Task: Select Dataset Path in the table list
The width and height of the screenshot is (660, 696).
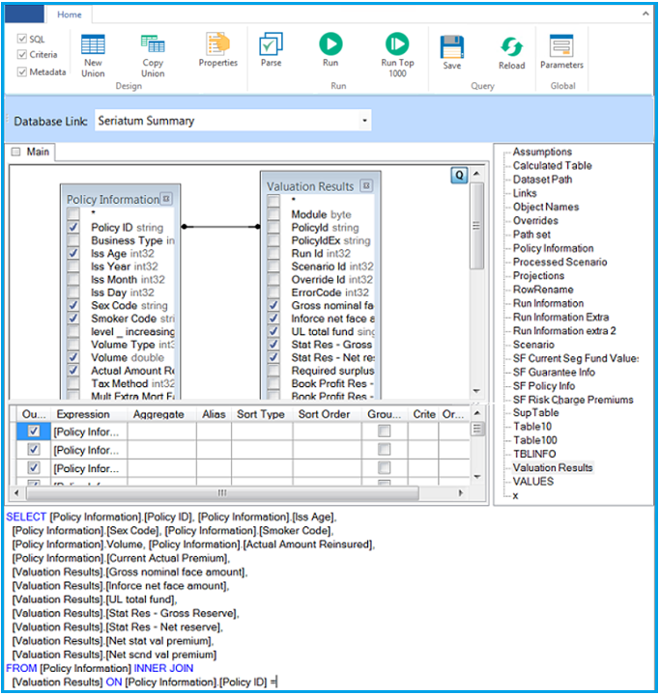Action: [x=542, y=180]
